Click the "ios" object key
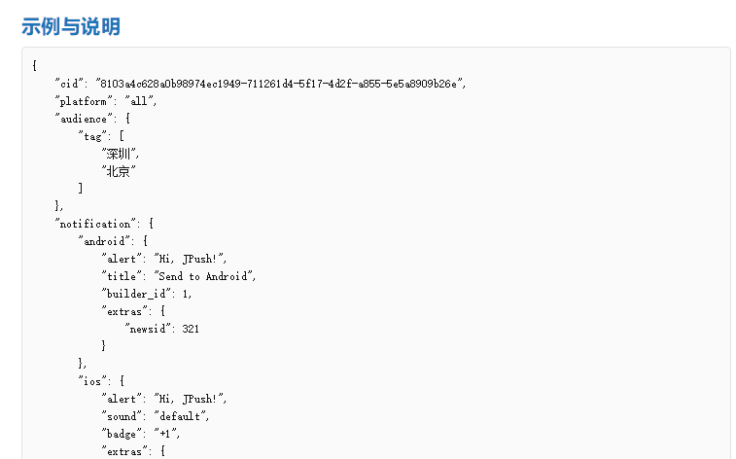 pyautogui.click(x=94, y=381)
